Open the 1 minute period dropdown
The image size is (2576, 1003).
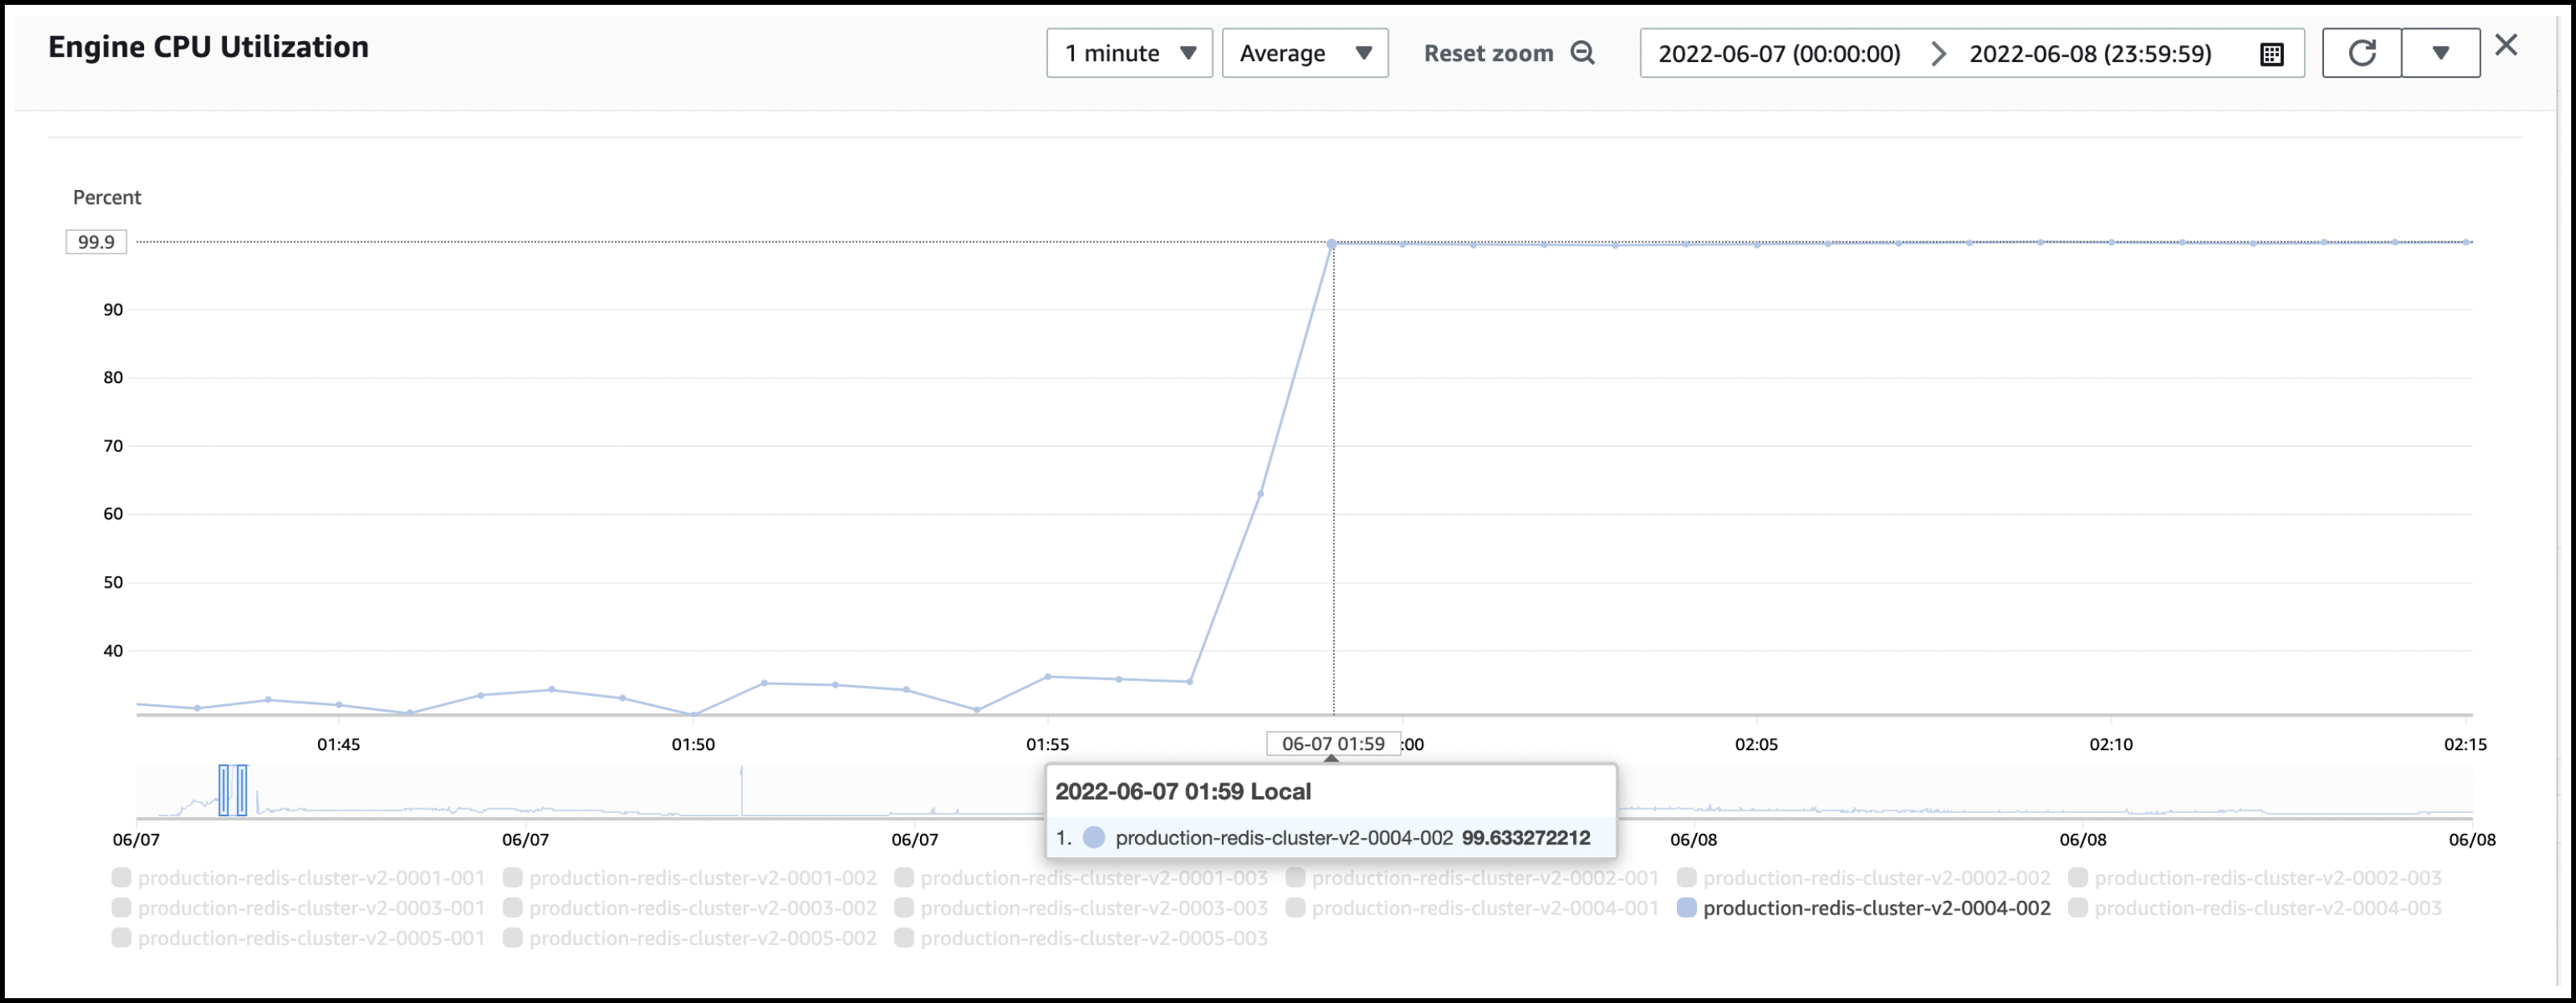1129,53
